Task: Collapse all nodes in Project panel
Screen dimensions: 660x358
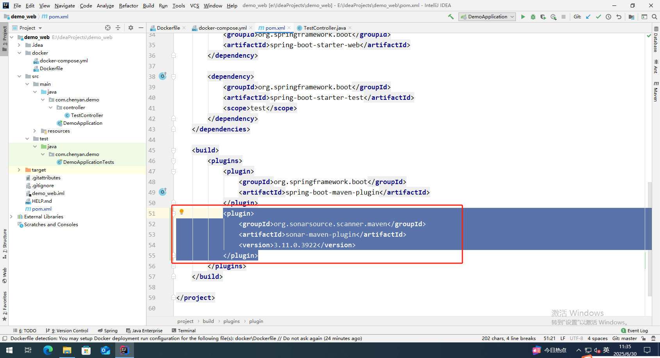Action: (x=118, y=28)
